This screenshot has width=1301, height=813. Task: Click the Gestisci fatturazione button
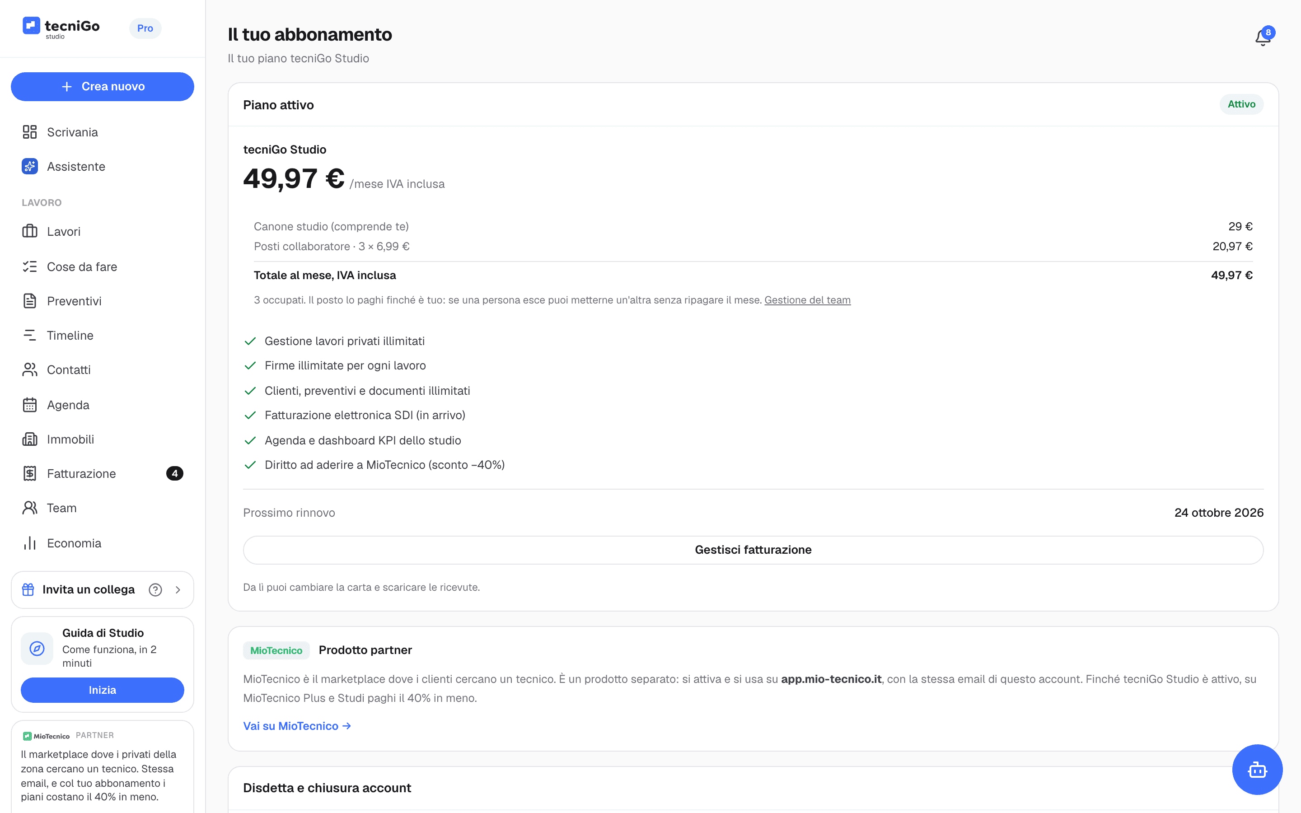pyautogui.click(x=753, y=550)
